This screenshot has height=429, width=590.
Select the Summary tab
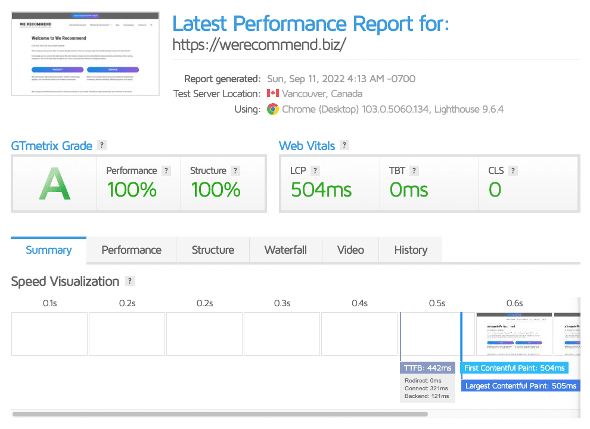48,250
